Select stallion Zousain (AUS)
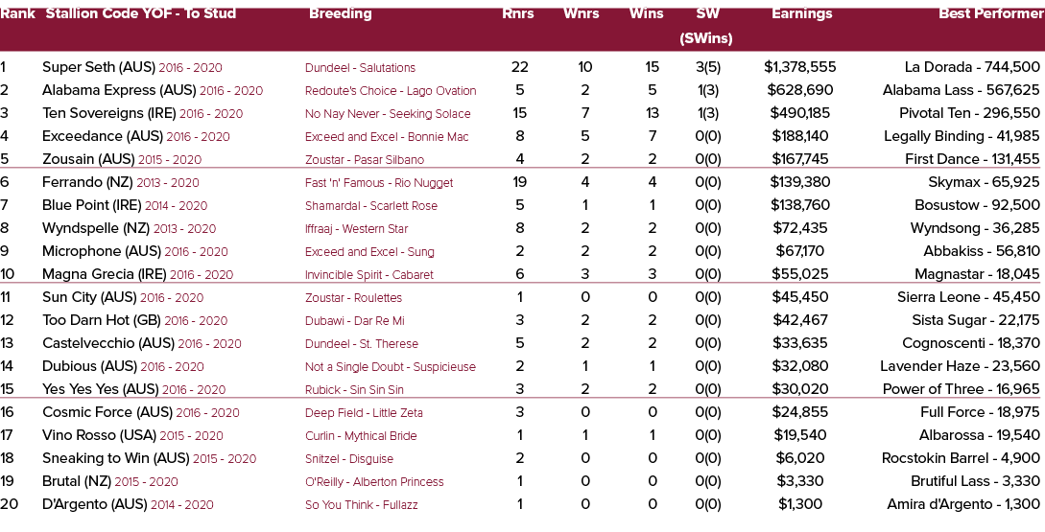Image resolution: width=1045 pixels, height=532 pixels. [x=88, y=160]
